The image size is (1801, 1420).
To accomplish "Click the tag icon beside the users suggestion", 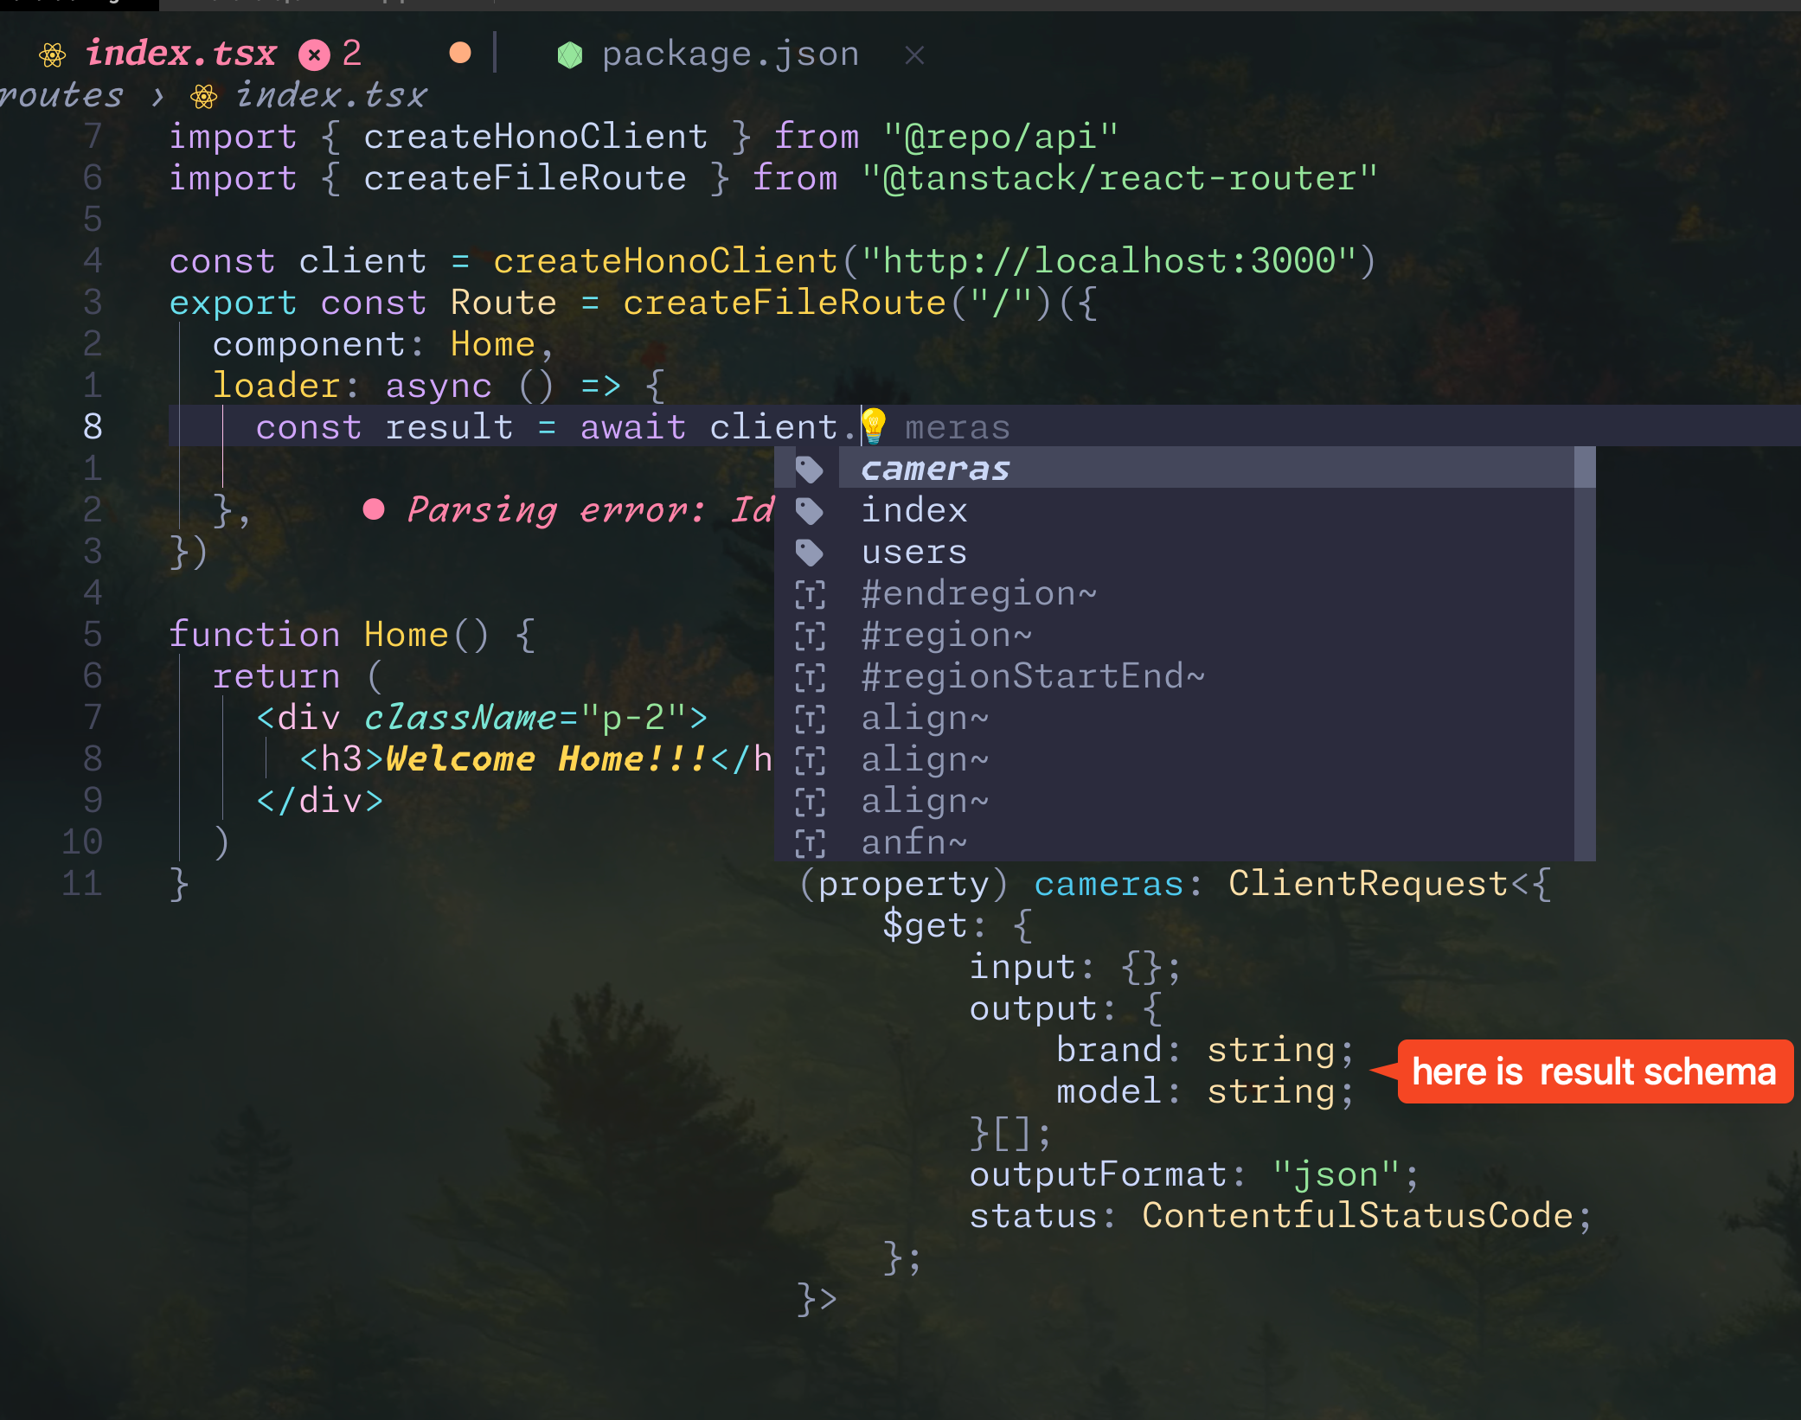I will click(809, 552).
